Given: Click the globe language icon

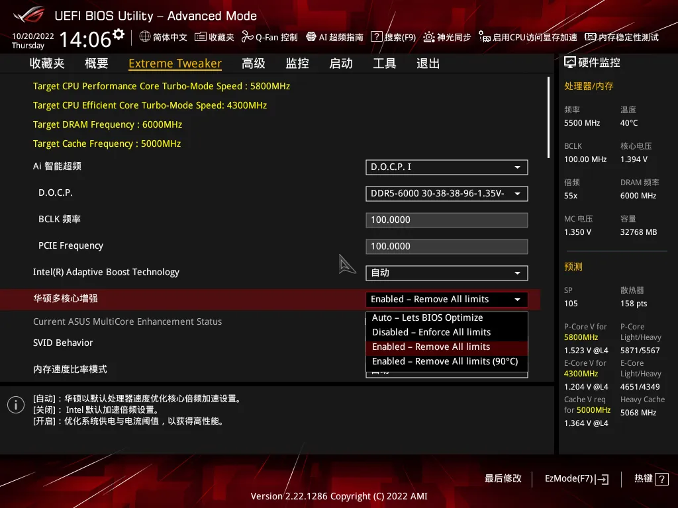Looking at the screenshot, I should (x=145, y=37).
